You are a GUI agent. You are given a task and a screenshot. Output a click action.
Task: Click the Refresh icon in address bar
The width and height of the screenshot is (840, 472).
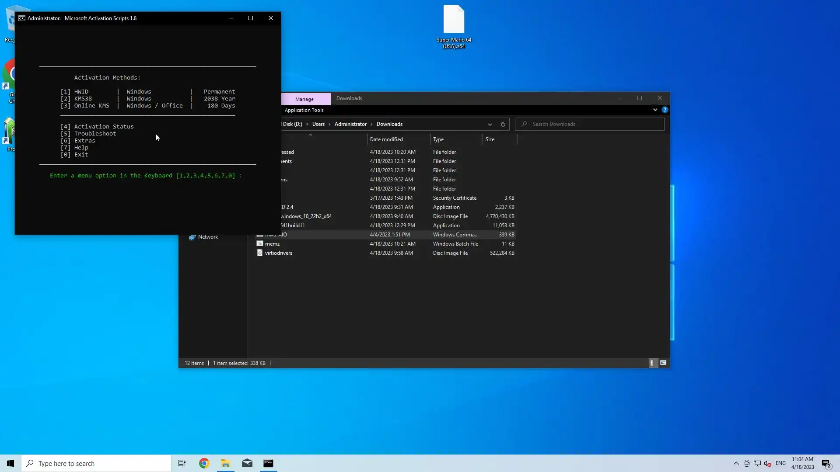503,125
